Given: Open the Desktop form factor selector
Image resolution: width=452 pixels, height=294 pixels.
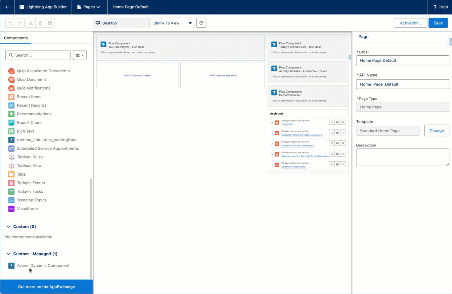Looking at the screenshot, I should coord(121,23).
